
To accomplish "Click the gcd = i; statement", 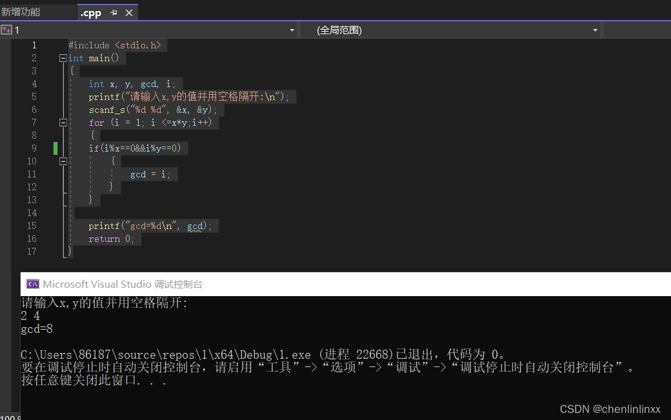I will coord(150,174).
